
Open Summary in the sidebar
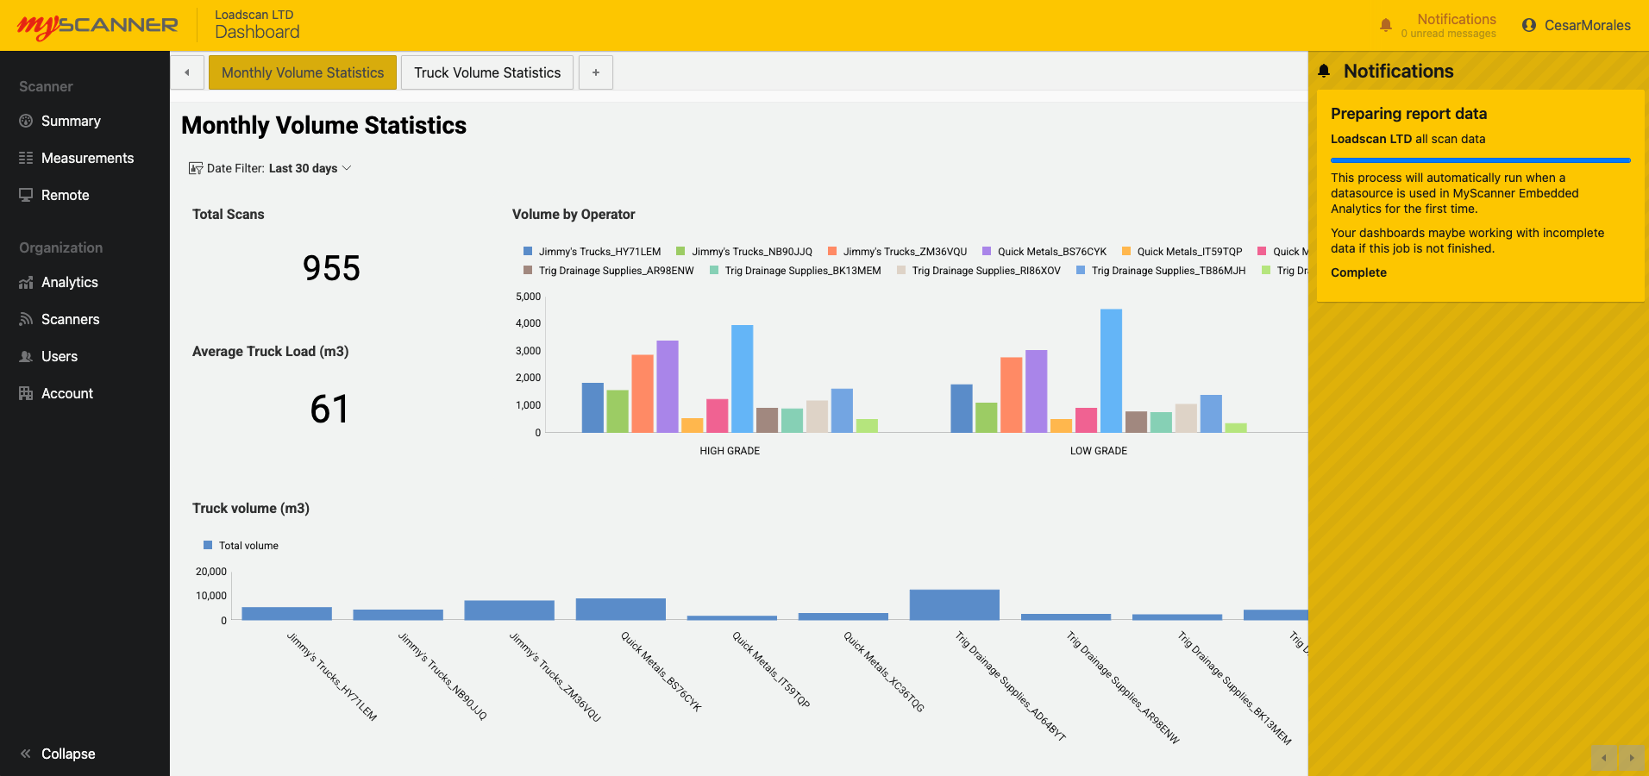(x=71, y=121)
